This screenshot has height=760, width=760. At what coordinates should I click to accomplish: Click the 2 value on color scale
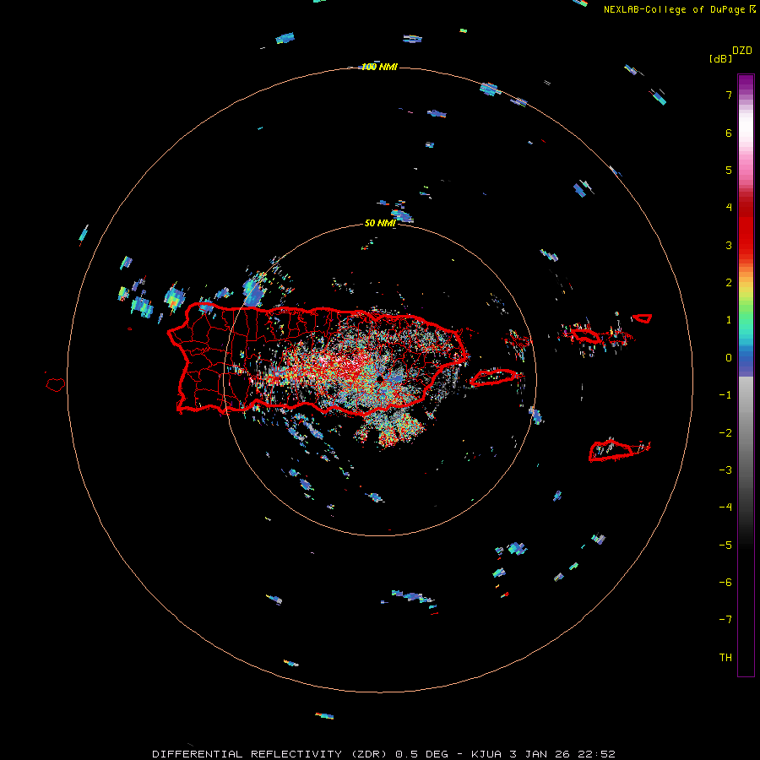(x=729, y=283)
